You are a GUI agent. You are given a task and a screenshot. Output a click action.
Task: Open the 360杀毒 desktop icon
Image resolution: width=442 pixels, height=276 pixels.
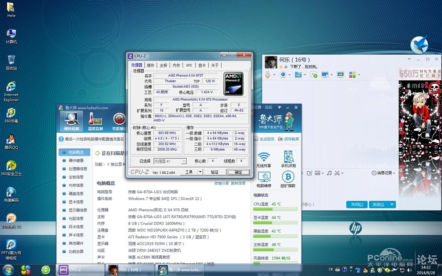pyautogui.click(x=11, y=116)
